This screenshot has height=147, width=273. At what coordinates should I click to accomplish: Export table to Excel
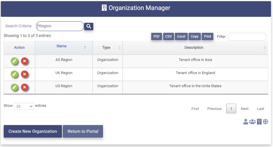coord(181,36)
